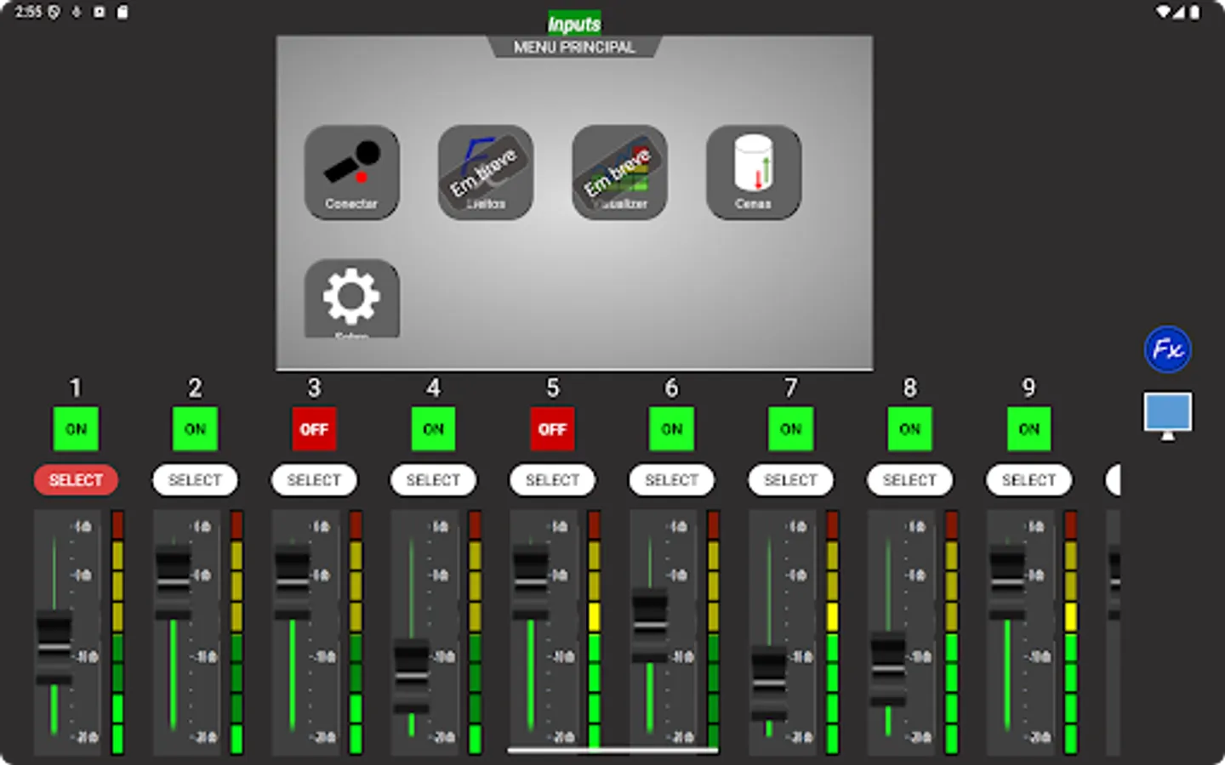
Task: Open the settings gear icon in menu
Action: [x=351, y=298]
